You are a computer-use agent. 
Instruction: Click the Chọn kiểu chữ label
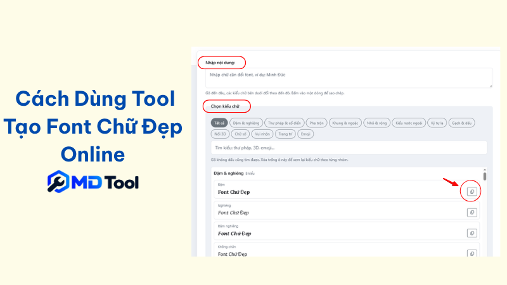pos(225,106)
